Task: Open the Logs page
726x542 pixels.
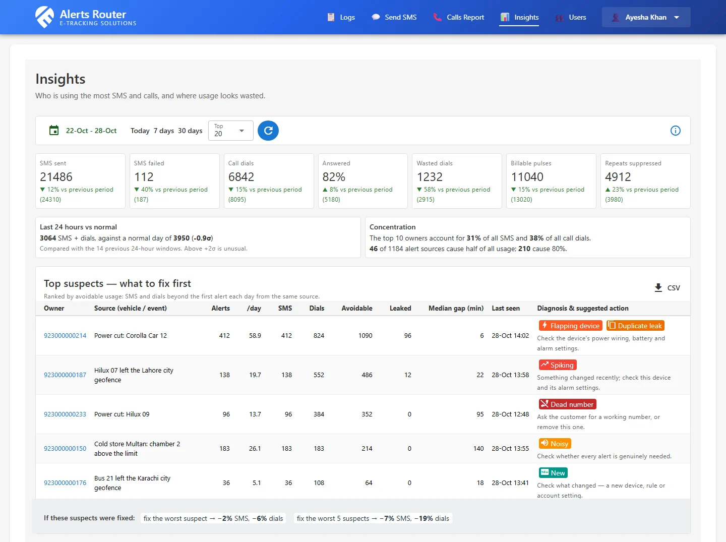Action: [x=341, y=17]
